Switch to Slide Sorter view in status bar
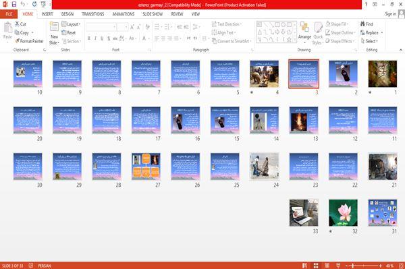The height and width of the screenshot is (269, 405). point(316,266)
